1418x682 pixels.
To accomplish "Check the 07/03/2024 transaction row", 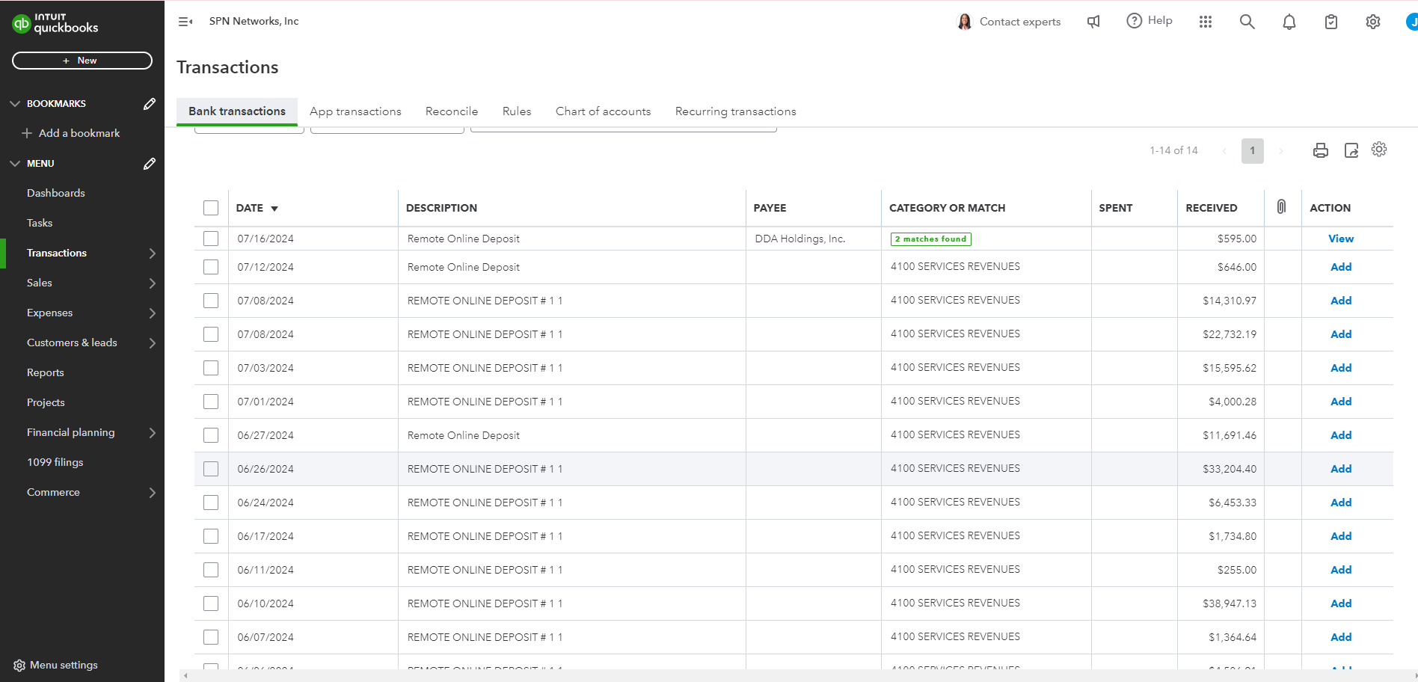I will [x=211, y=368].
